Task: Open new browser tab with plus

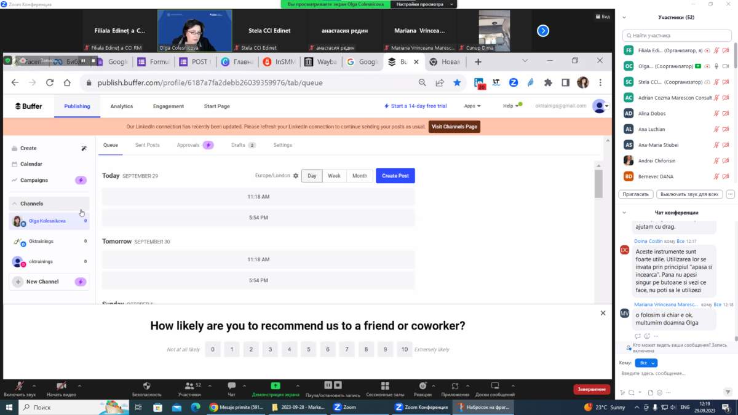Action: click(478, 61)
